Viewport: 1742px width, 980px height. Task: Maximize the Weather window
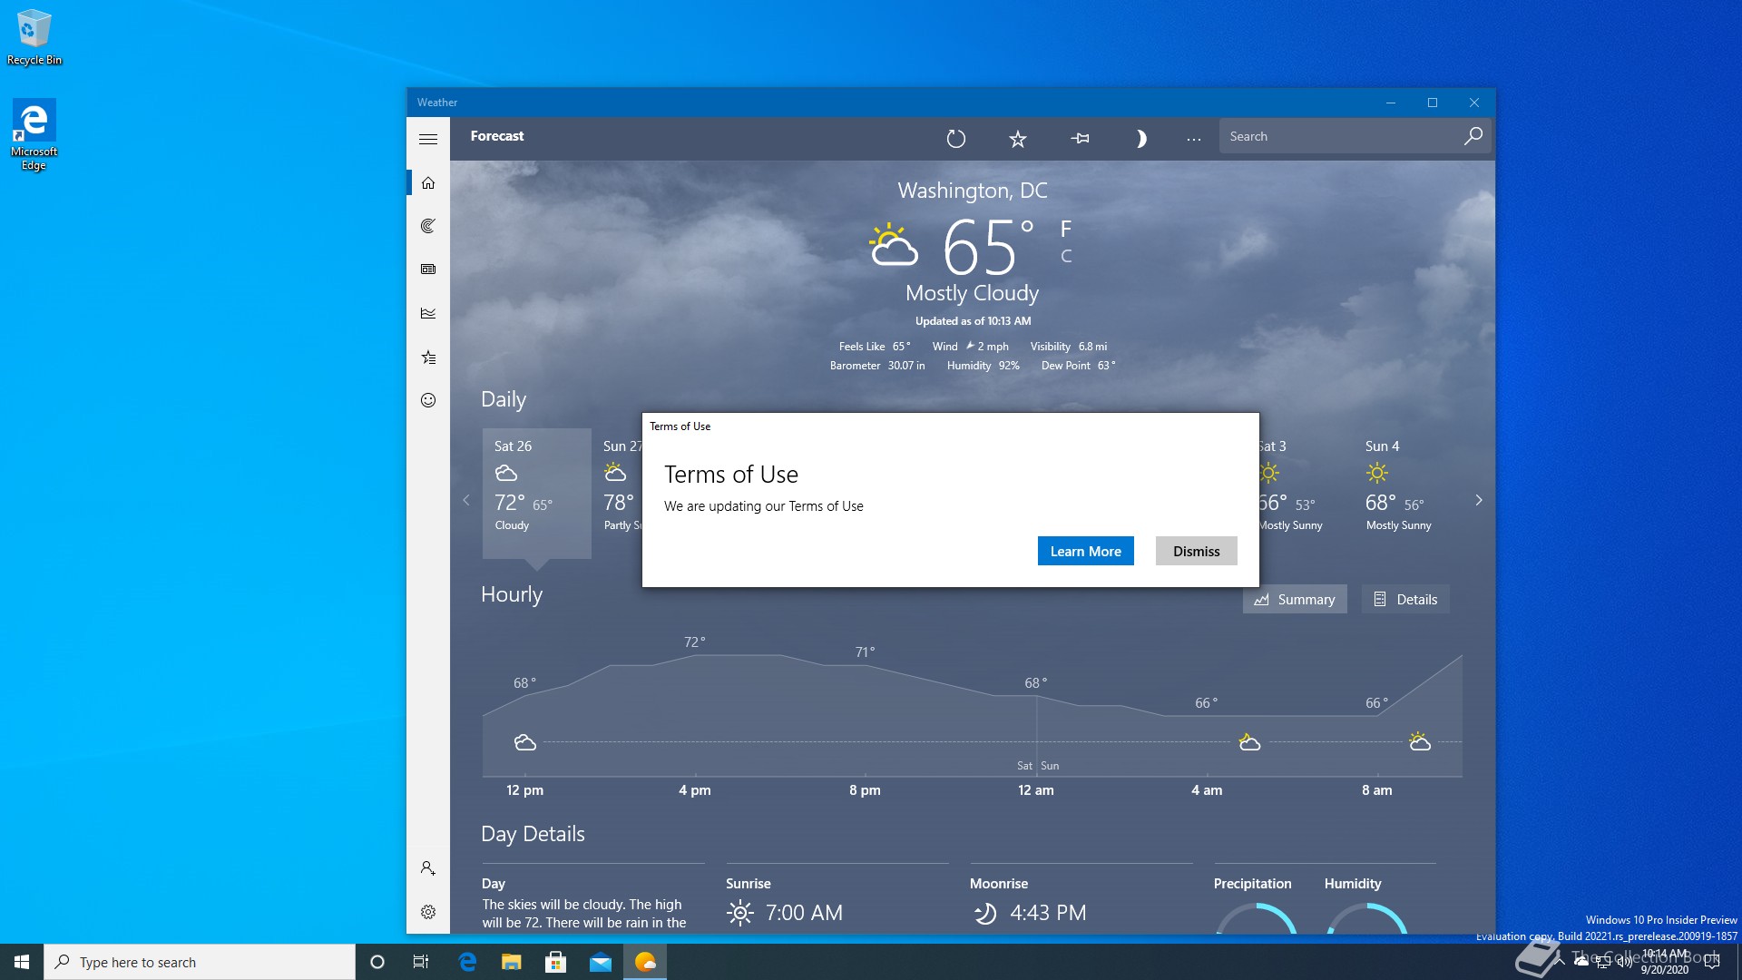[1433, 103]
